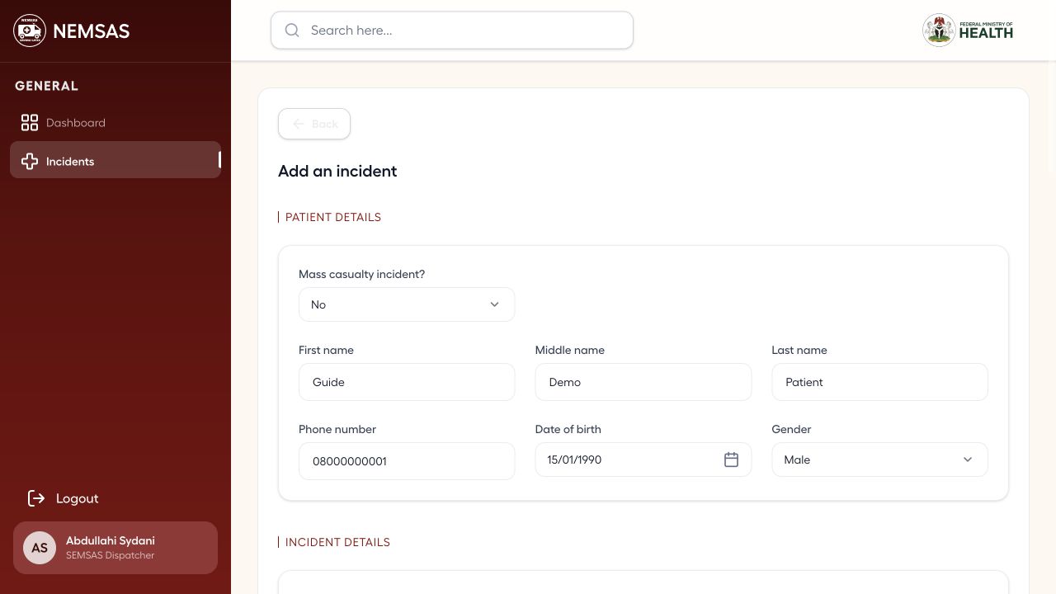Edit the Phone number field
Image resolution: width=1056 pixels, height=594 pixels.
click(x=407, y=461)
